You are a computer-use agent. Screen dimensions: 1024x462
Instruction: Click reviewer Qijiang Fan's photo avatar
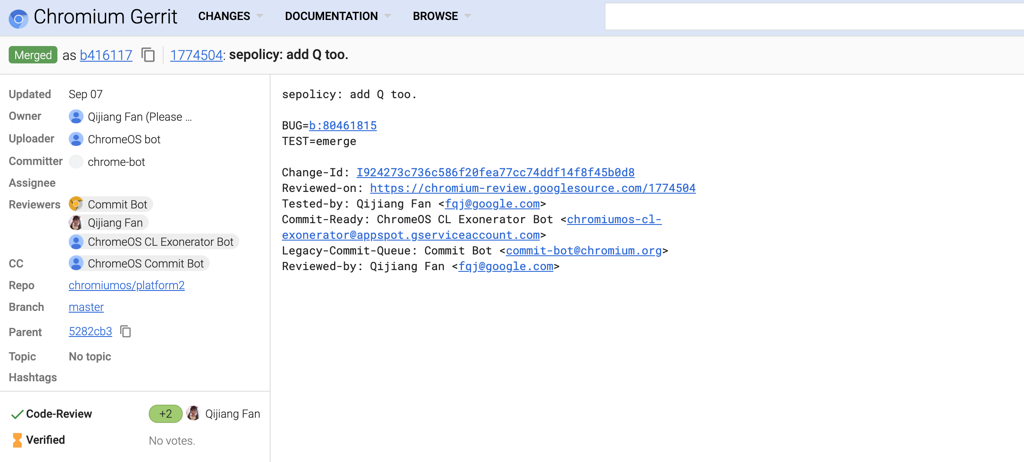pyautogui.click(x=76, y=223)
